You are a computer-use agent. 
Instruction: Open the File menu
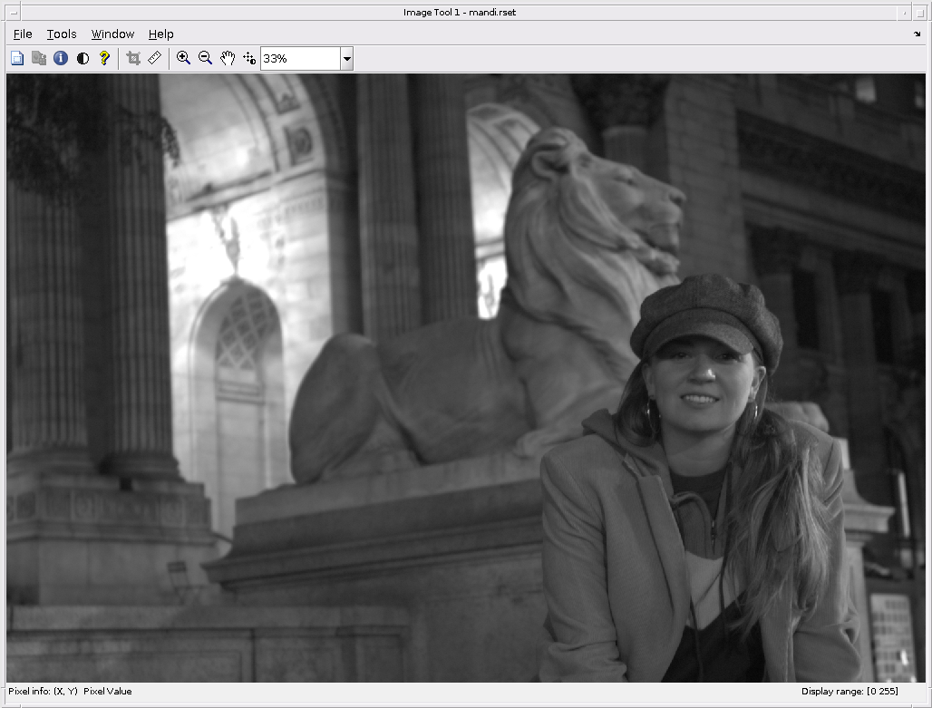tap(23, 34)
